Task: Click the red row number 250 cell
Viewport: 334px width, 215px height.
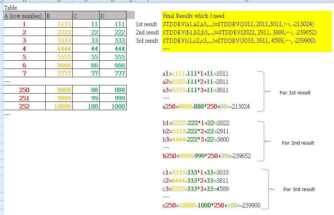Action: pos(24,90)
